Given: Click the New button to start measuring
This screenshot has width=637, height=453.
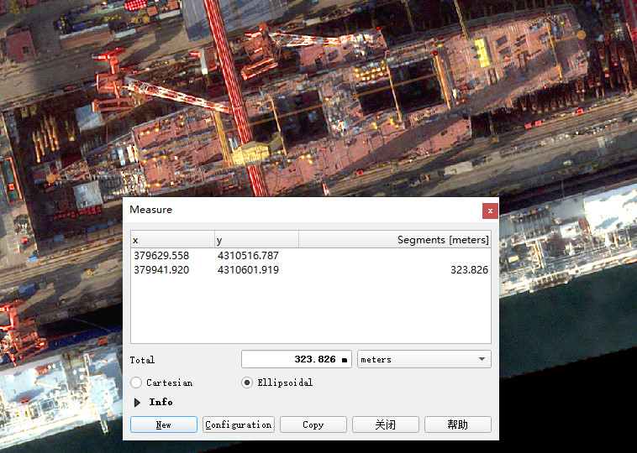Looking at the screenshot, I should [164, 424].
